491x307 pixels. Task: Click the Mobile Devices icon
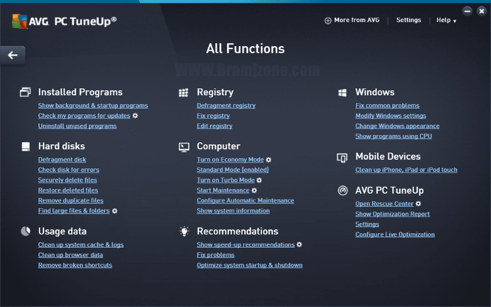coord(342,158)
